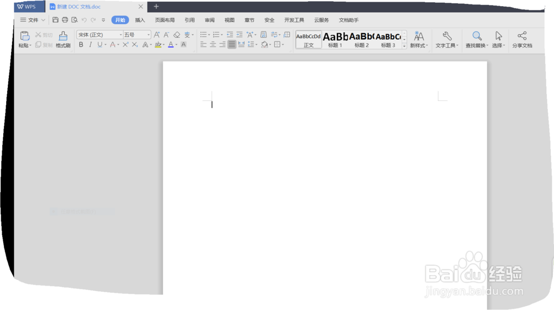Viewport: 554px width, 310px height.
Task: Click the numbered list icon
Action: click(216, 35)
